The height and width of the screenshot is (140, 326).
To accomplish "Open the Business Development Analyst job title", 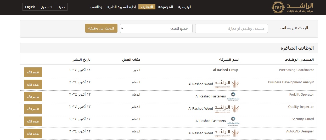I will (291, 82).
